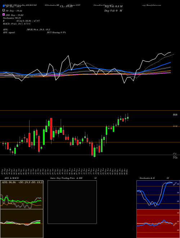This screenshot has width=180, height=238.
Task: Click the magenta 200 Day legend swatch
Action: 4,15
